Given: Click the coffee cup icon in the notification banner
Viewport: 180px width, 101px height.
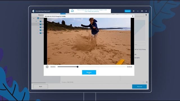Looking at the screenshot, I should [72, 11].
